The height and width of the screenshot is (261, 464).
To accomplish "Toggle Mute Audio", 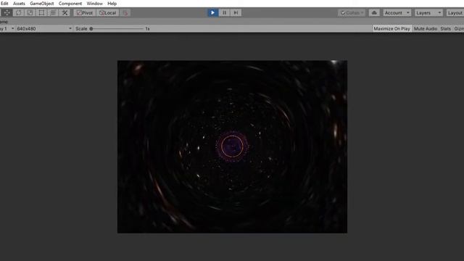I will click(x=426, y=29).
